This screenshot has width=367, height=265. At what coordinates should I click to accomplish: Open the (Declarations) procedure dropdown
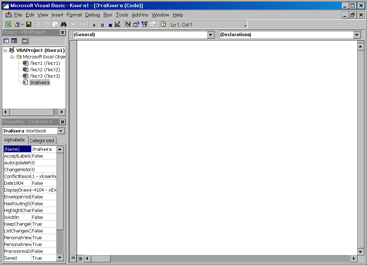pos(357,35)
